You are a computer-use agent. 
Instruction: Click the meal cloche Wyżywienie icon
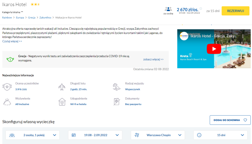(x=7, y=102)
